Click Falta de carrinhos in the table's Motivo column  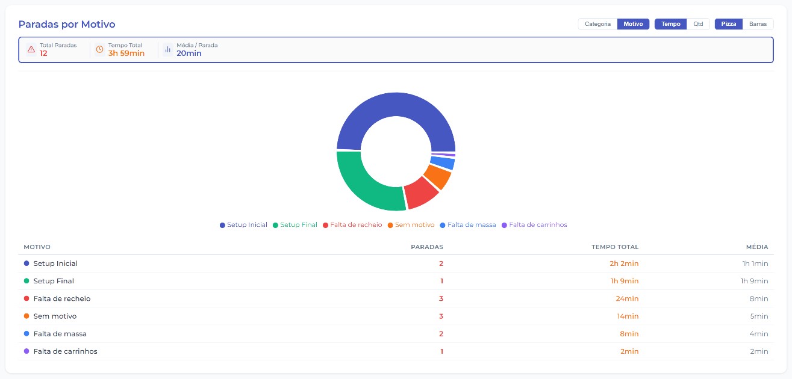65,351
